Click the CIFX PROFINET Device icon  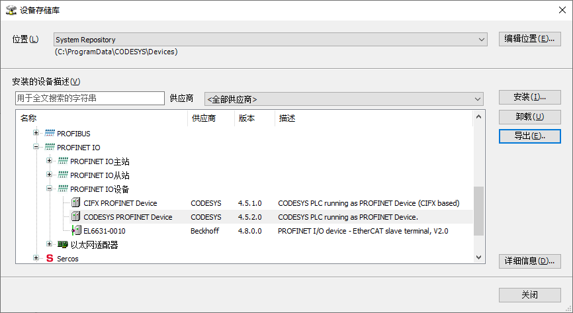pyautogui.click(x=75, y=202)
